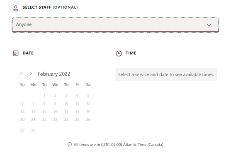
Task: Select February 1 on the calendar
Action: click(x=44, y=95)
